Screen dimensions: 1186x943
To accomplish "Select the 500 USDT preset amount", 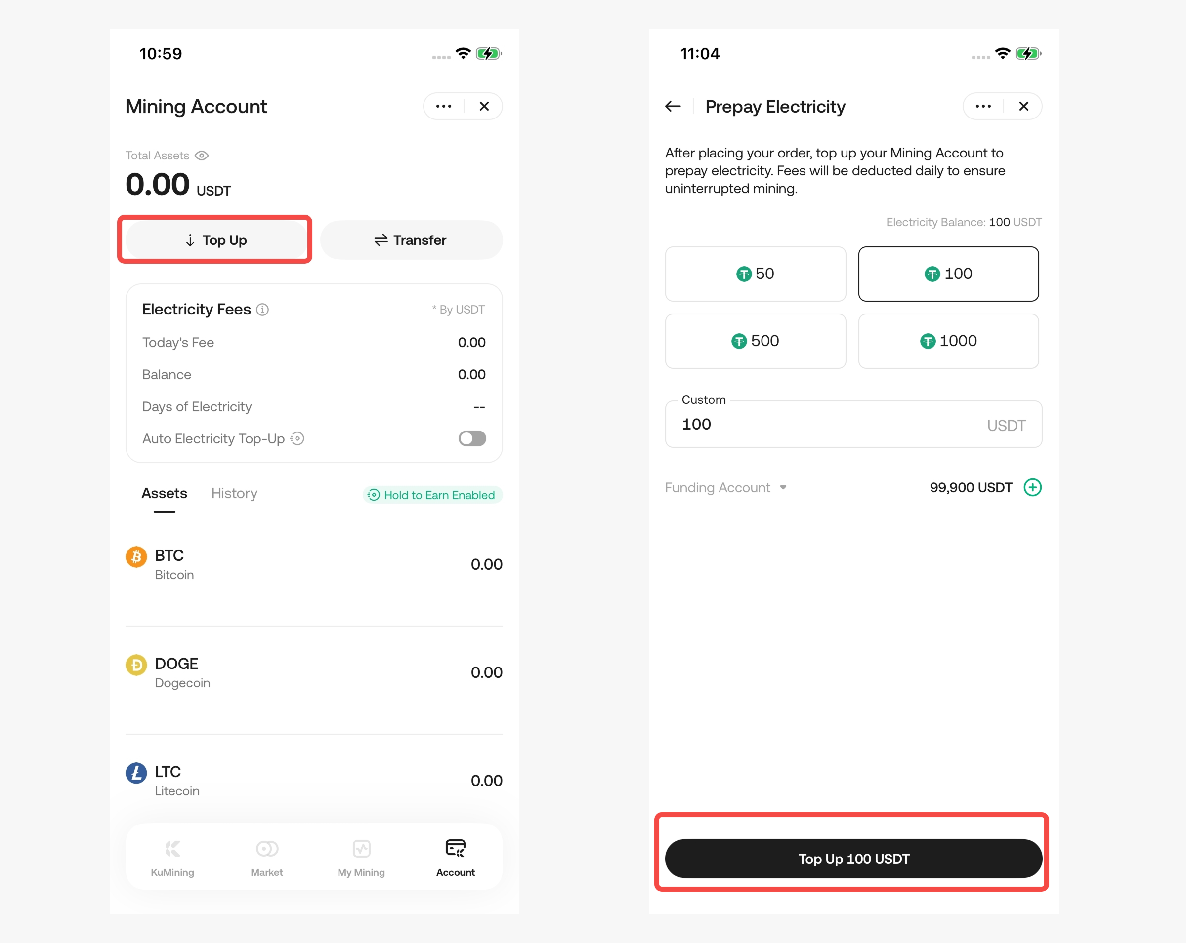I will (755, 341).
